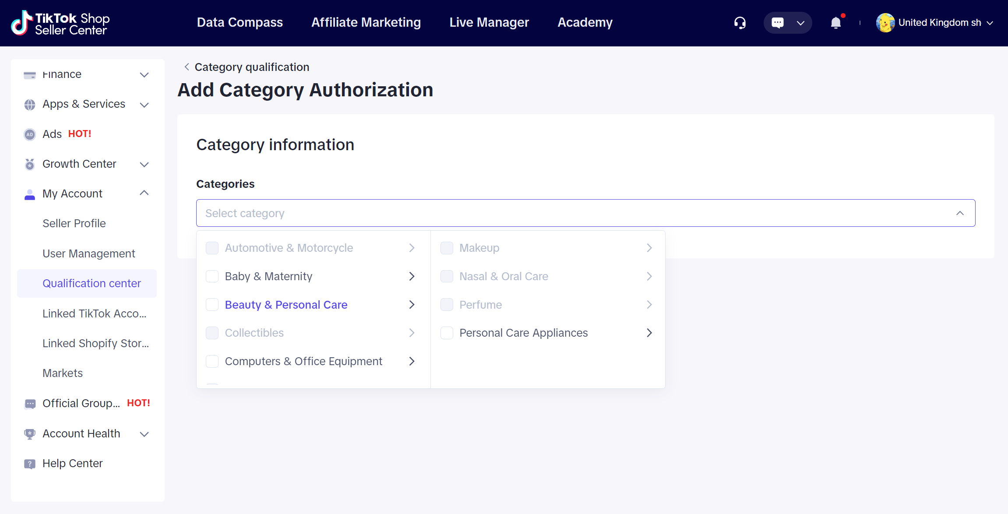Open User Management page
Viewport: 1008px width, 514px height.
(89, 253)
